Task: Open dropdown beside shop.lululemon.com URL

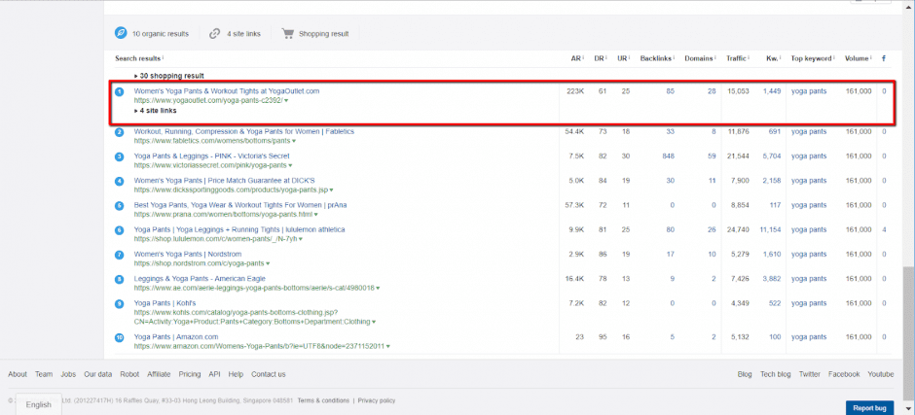Action: (x=301, y=239)
